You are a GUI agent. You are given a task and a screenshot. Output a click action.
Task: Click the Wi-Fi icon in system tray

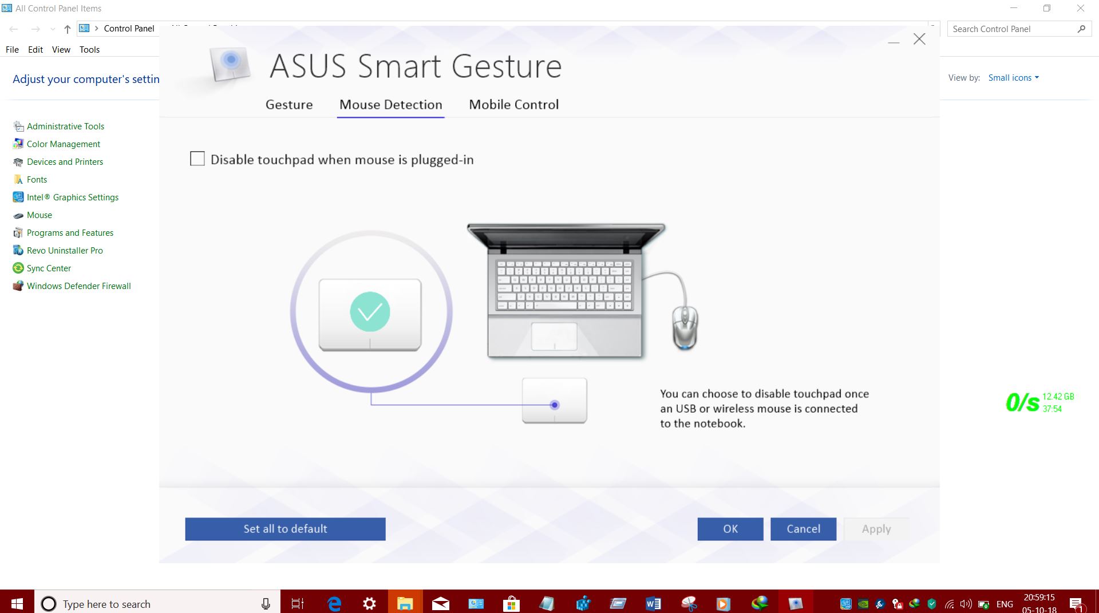coord(950,604)
